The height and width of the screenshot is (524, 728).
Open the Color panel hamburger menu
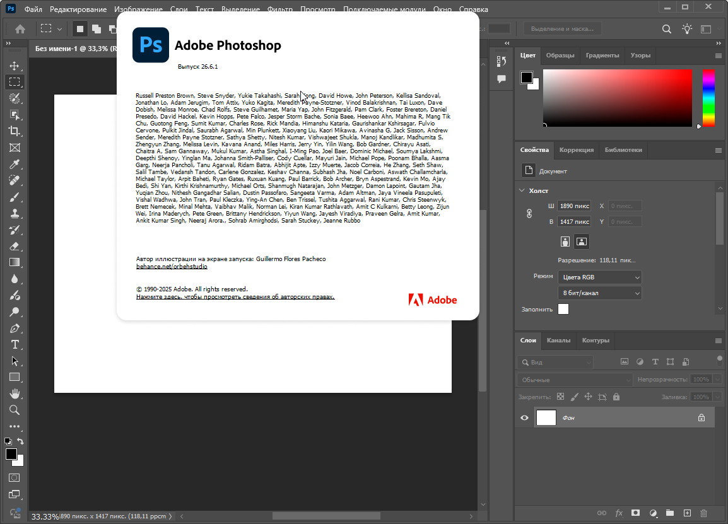point(719,55)
